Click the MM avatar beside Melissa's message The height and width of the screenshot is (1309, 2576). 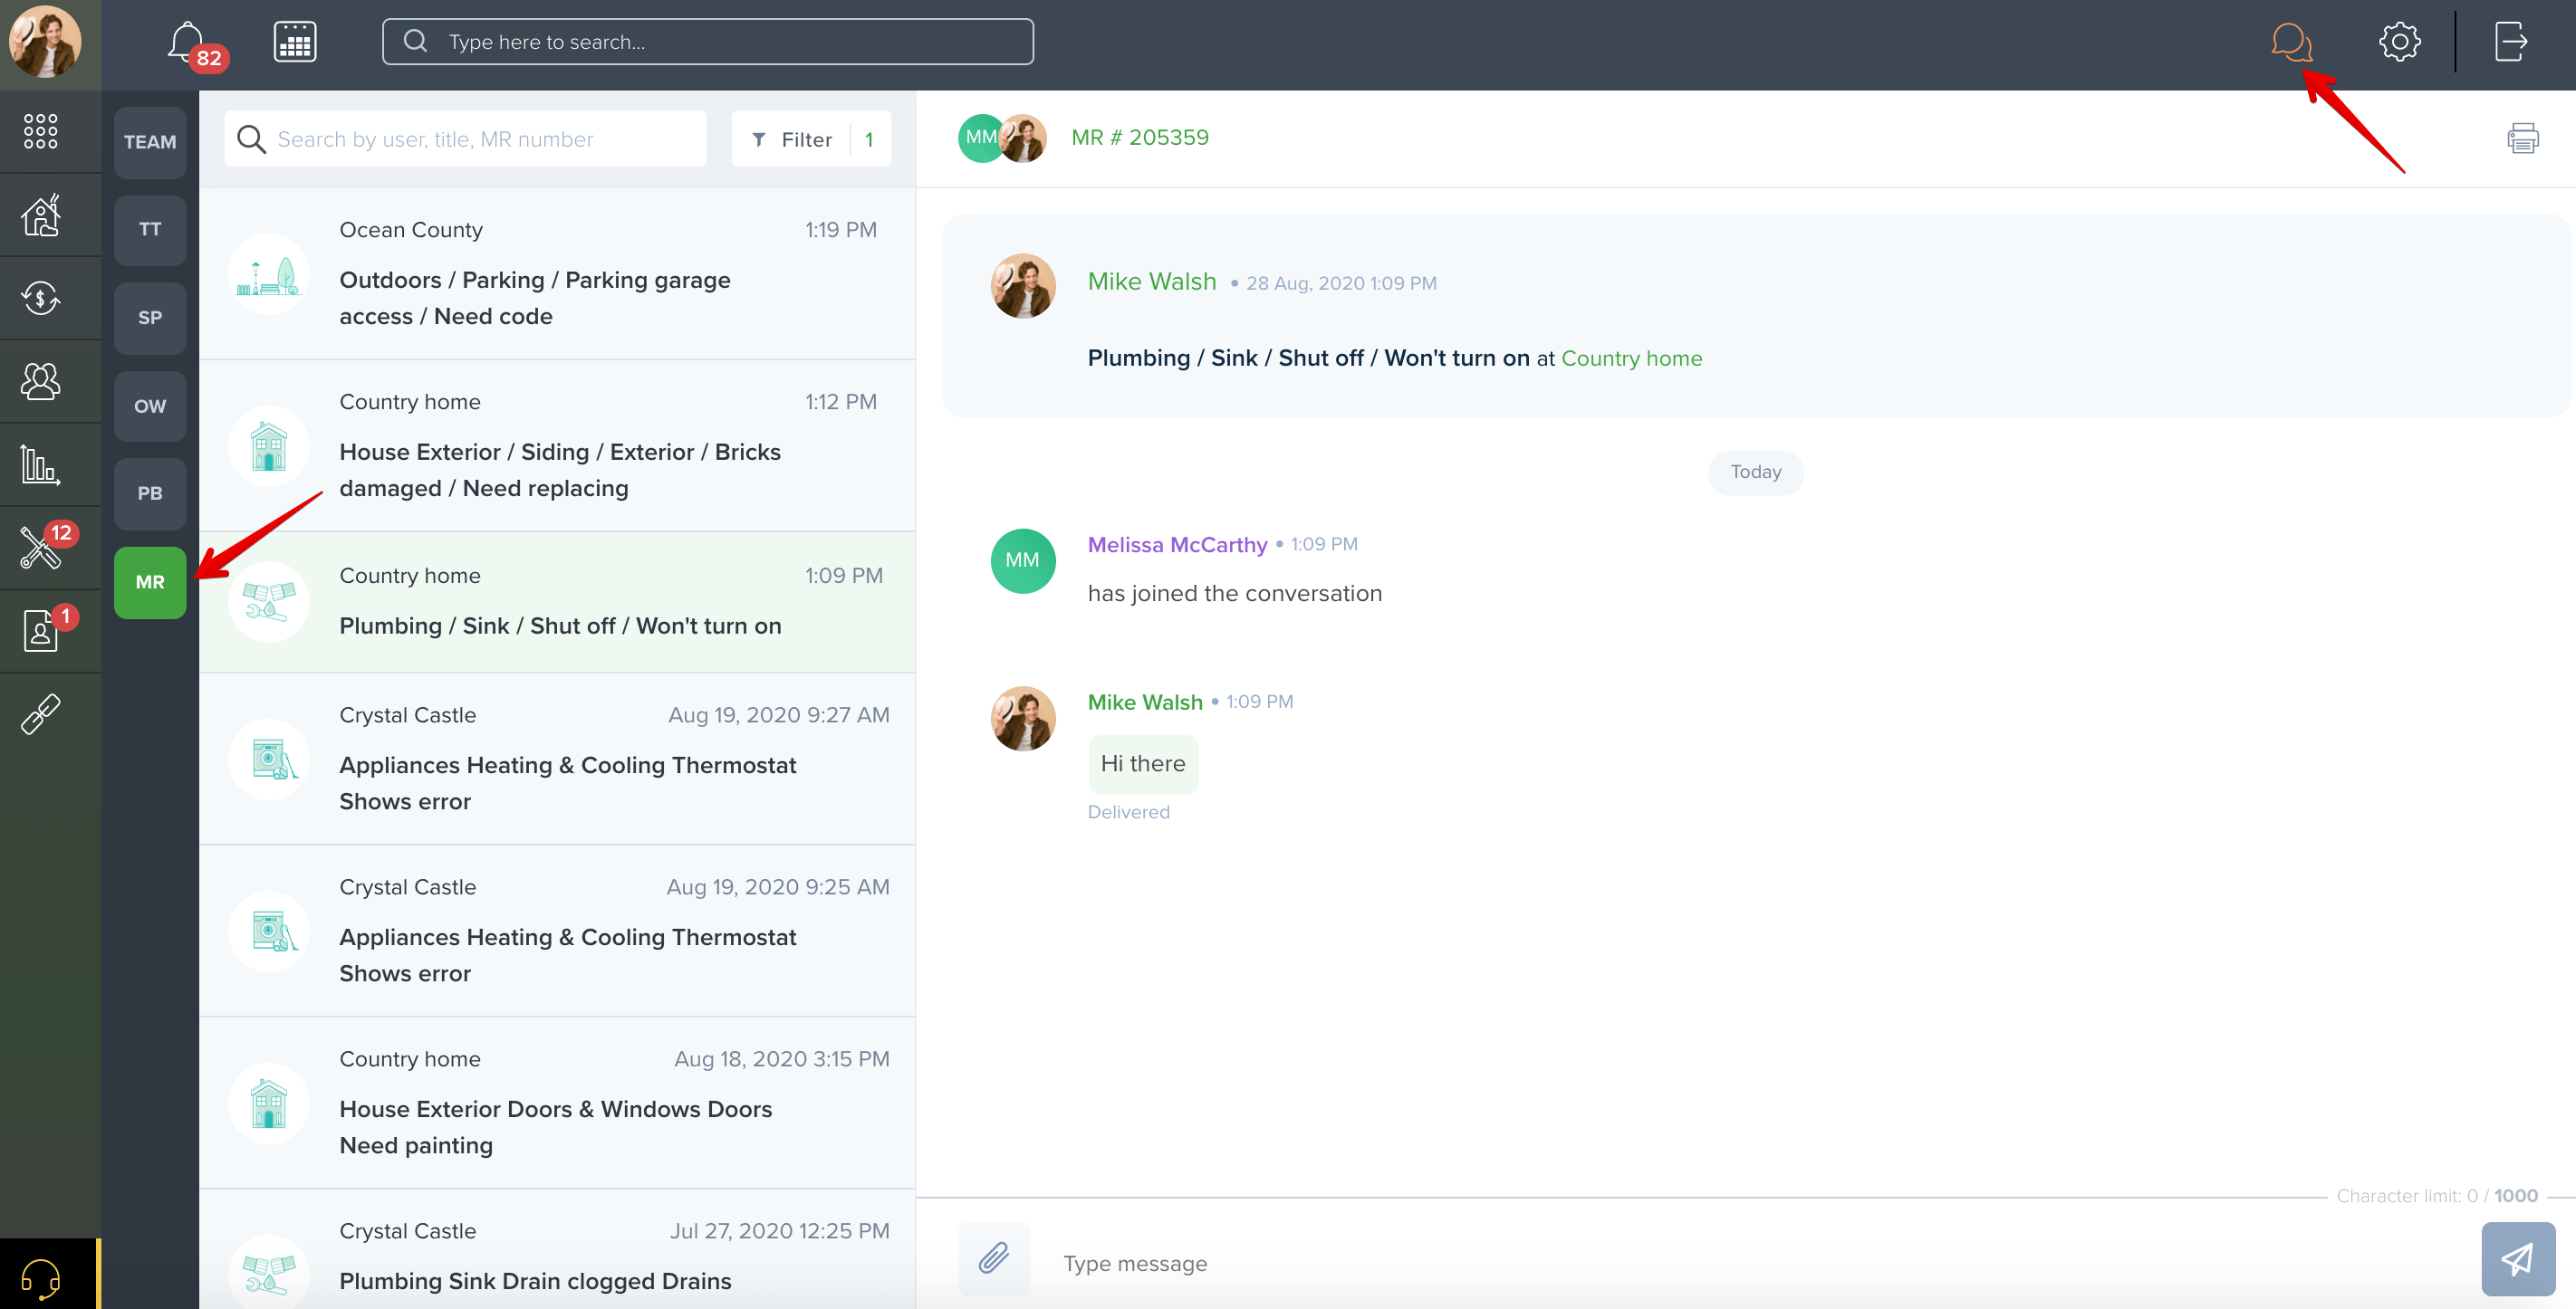click(1022, 560)
